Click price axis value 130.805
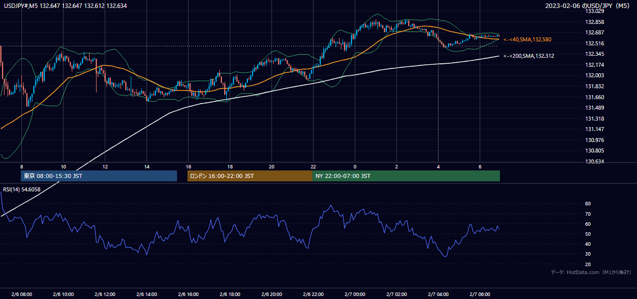Viewport: 637px width, 299px height. (596, 150)
